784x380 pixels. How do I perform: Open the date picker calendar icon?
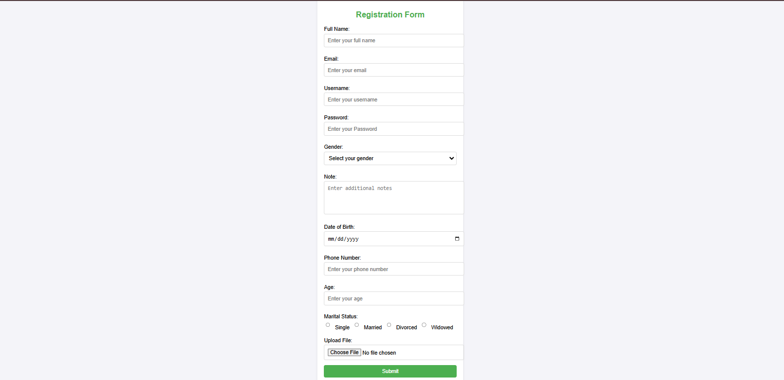pos(457,239)
